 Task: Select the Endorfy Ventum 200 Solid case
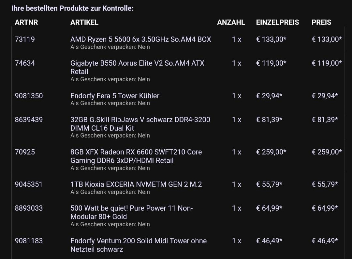139,245
